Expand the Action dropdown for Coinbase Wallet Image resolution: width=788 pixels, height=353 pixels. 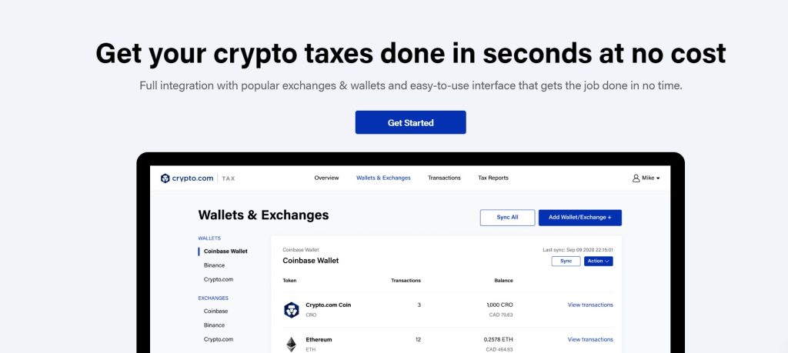pyautogui.click(x=598, y=261)
